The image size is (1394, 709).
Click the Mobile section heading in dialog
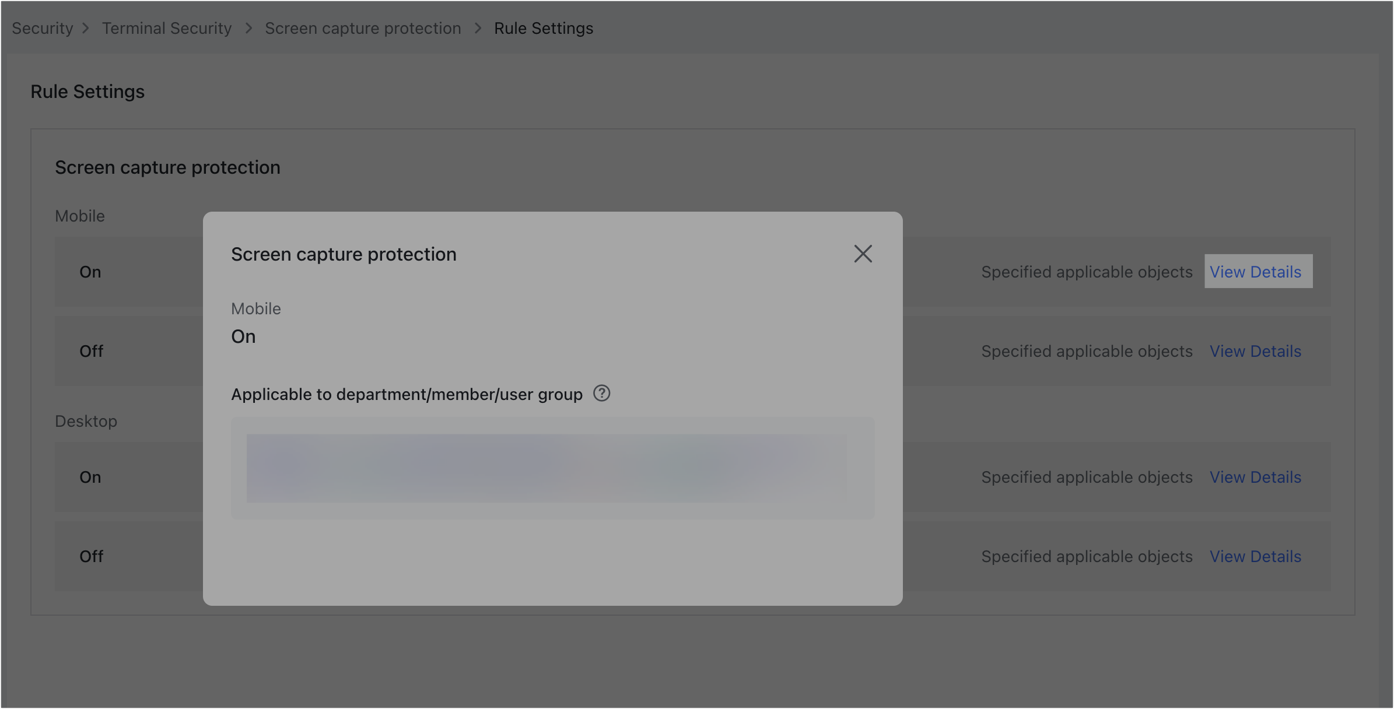(255, 308)
